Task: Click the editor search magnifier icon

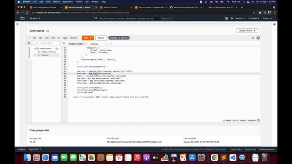Action: tap(29, 43)
